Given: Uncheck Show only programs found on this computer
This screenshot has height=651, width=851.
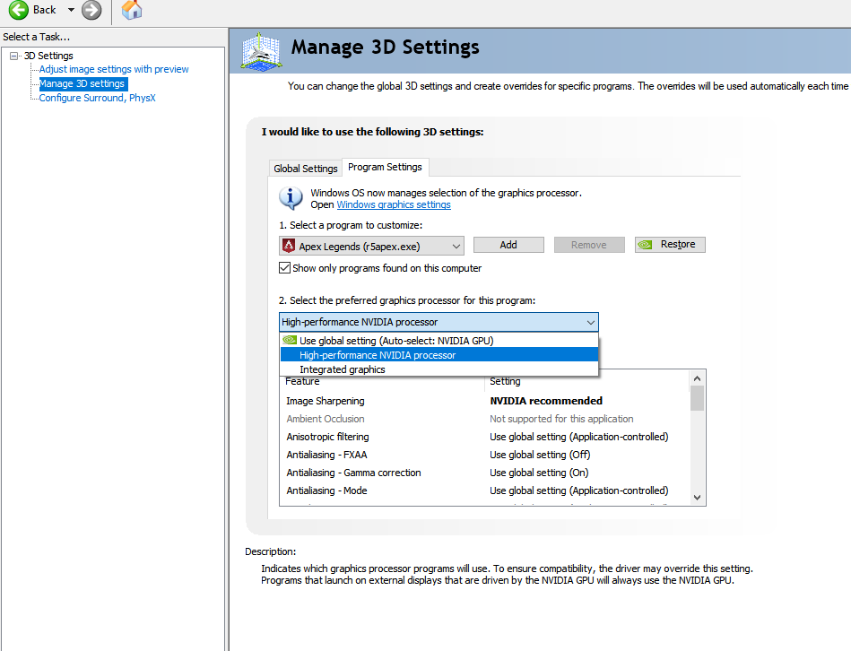Looking at the screenshot, I should point(285,268).
